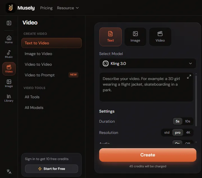Open Video to Video menu item
This screenshot has width=202, height=178.
coord(51,64)
